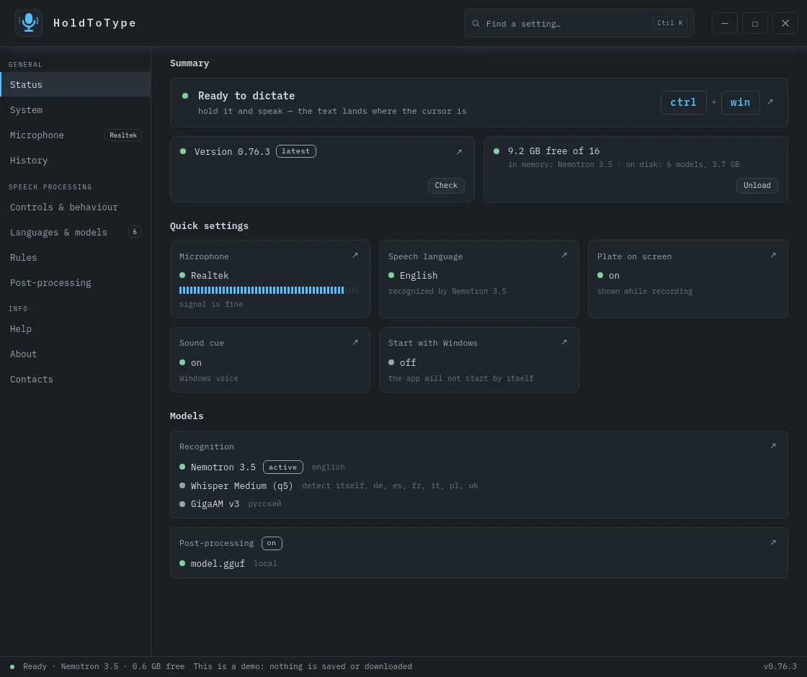
Task: Open Plate on screen arrow
Action: [x=773, y=255]
